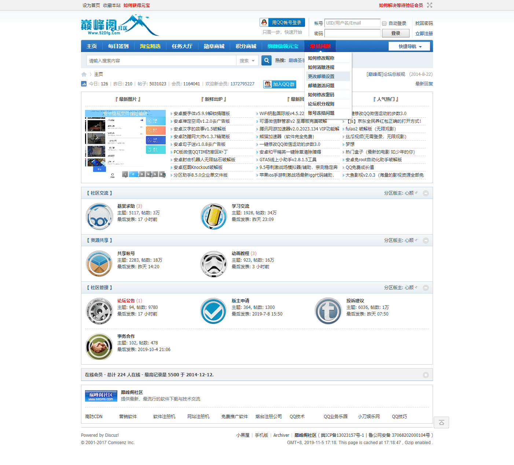514x465 pixels.
Task: Click the 登录 button
Action: pyautogui.click(x=396, y=33)
